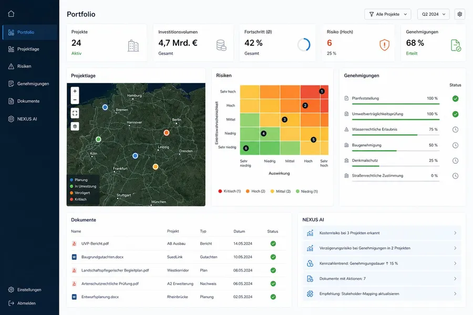473x315 pixels.
Task: Expand Stakeholder-Mapping aktualisieren recommendation
Action: (382, 293)
